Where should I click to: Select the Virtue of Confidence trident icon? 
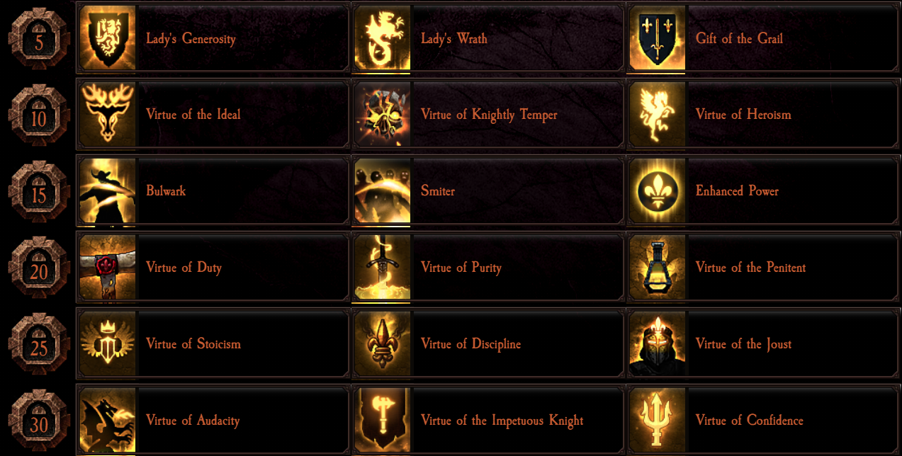click(x=657, y=421)
